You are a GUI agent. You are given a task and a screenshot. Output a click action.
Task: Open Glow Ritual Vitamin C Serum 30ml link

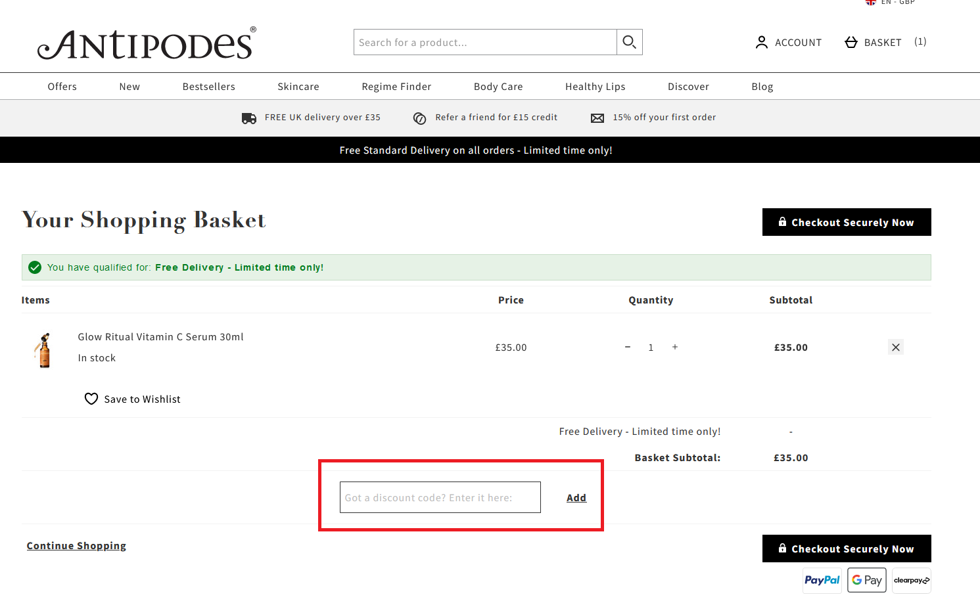point(160,337)
